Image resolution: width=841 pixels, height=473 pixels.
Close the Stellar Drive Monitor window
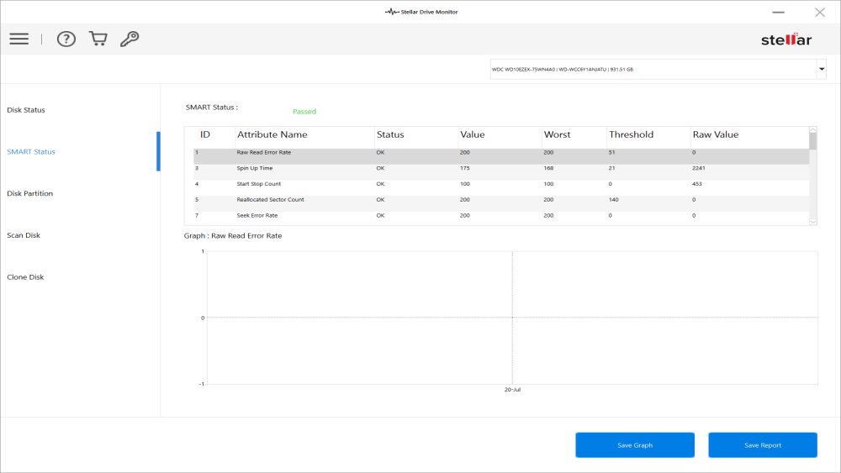tap(819, 12)
